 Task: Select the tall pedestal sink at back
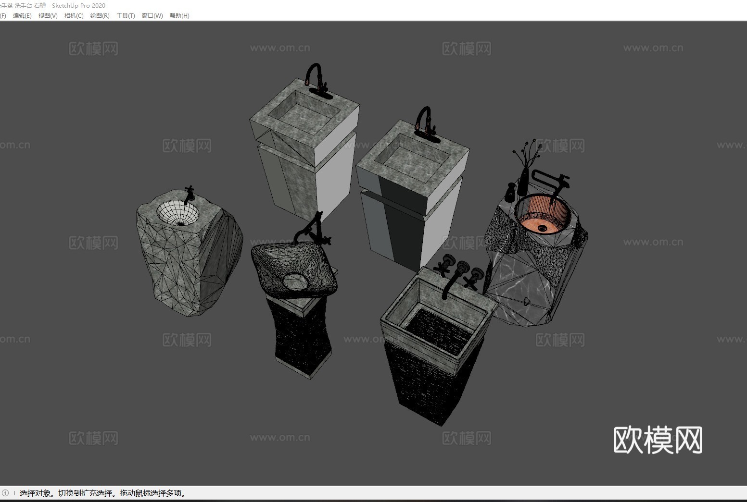pyautogui.click(x=304, y=144)
